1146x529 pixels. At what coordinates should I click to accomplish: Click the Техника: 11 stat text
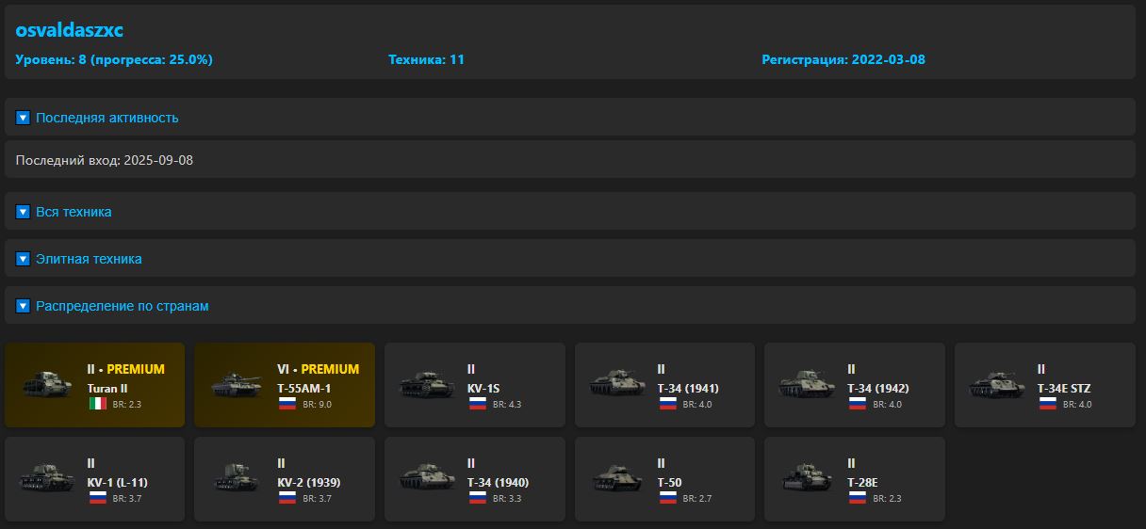coord(426,59)
